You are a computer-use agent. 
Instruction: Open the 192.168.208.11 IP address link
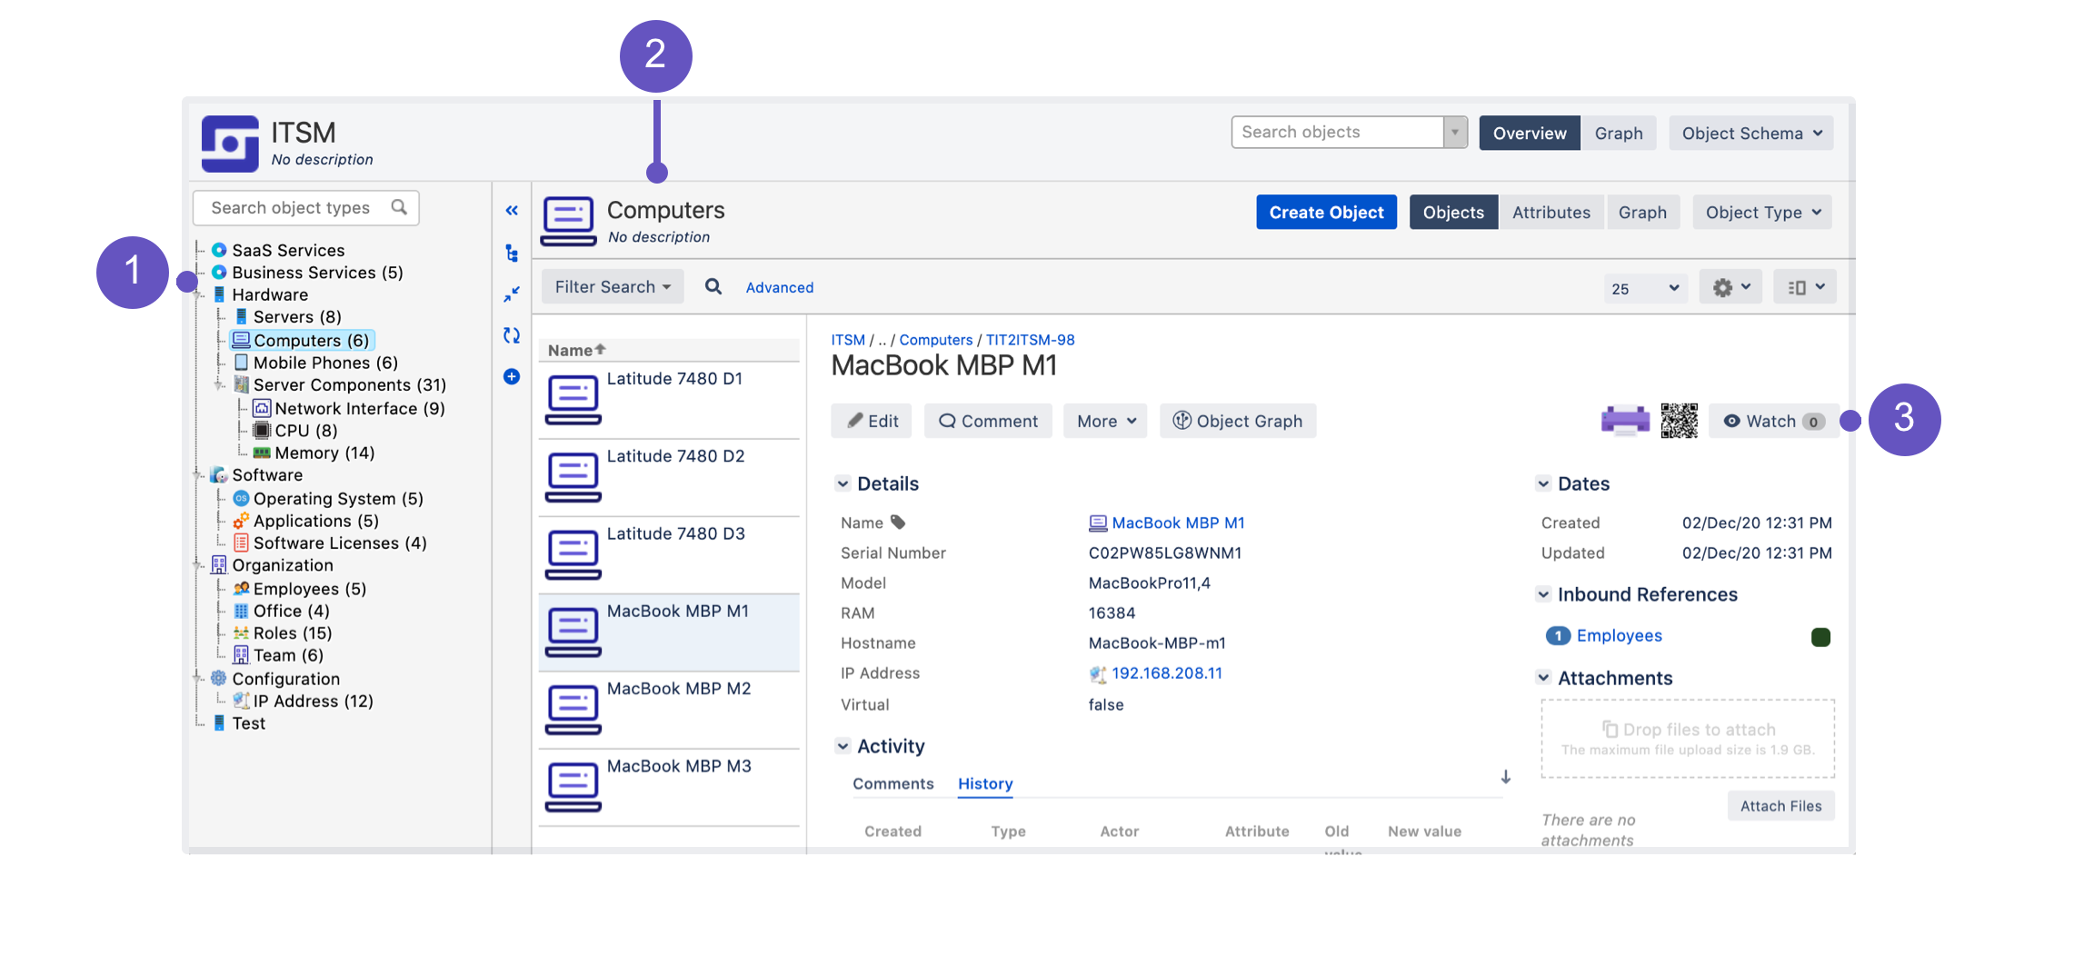click(x=1167, y=673)
